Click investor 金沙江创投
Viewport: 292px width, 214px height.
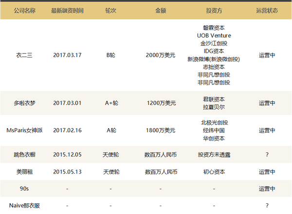tap(214, 43)
